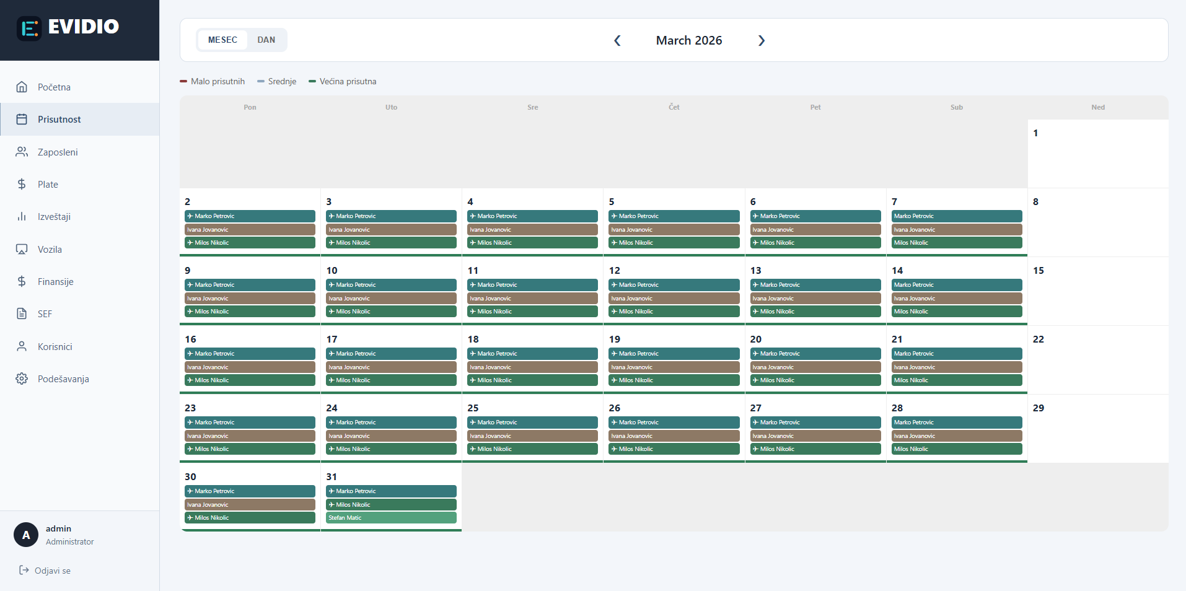Toggle the Malo prisutnih legend filter
The width and height of the screenshot is (1186, 591).
point(212,81)
